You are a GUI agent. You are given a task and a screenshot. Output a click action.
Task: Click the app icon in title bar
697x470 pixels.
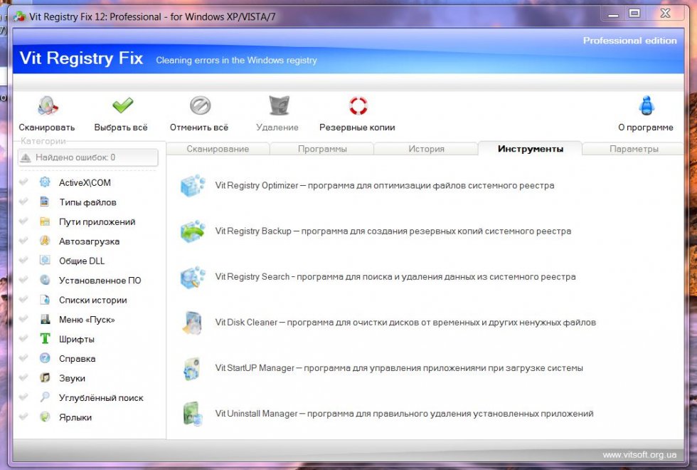click(20, 17)
